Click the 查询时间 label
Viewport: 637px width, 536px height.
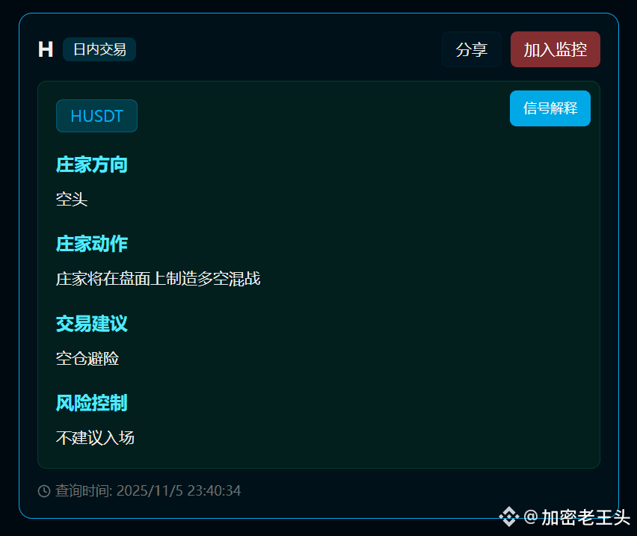pyautogui.click(x=83, y=491)
